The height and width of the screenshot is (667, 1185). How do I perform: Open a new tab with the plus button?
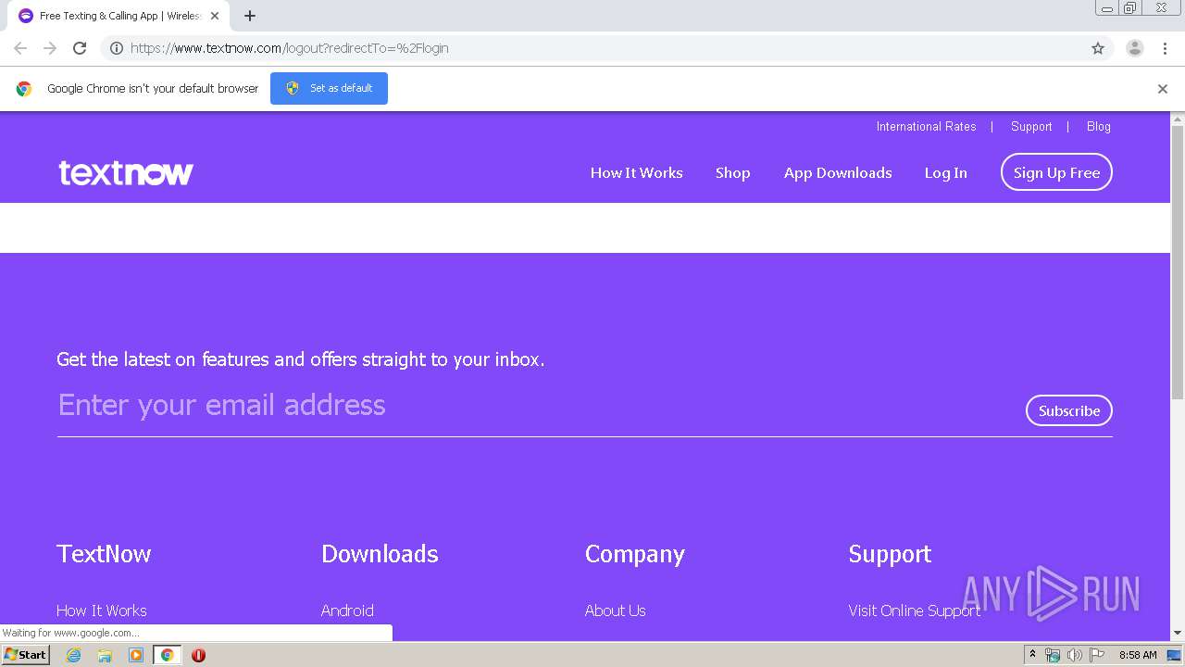(250, 16)
